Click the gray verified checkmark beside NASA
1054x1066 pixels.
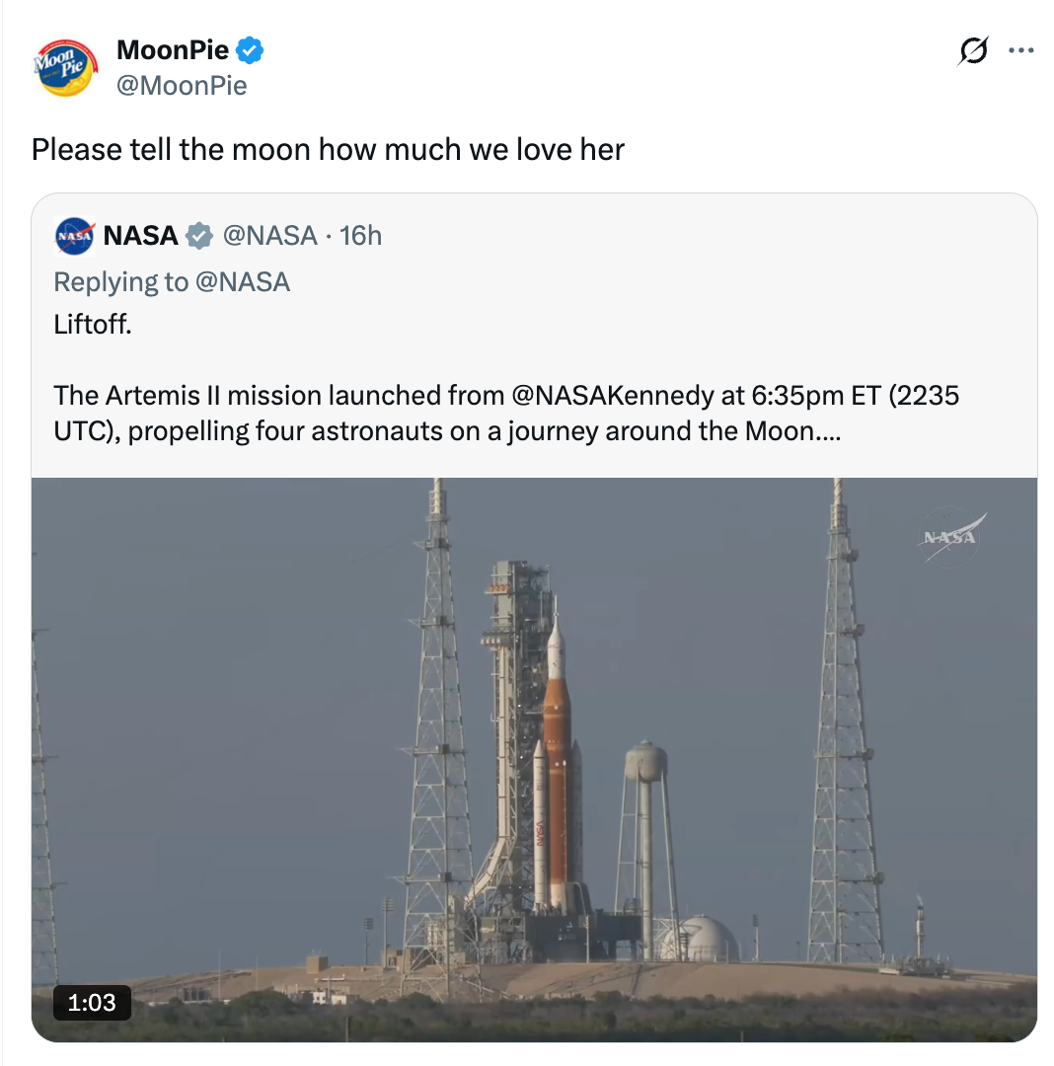(x=198, y=236)
